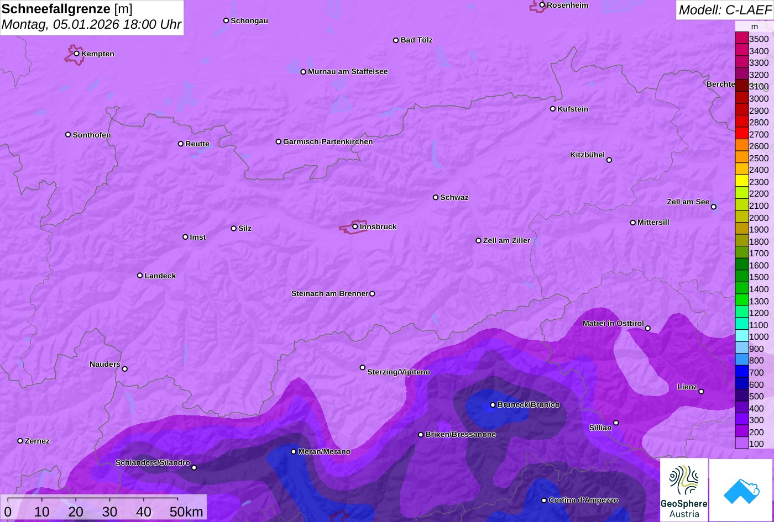Click the Matrei in Osttirol marker
This screenshot has width=774, height=522.
tap(648, 328)
